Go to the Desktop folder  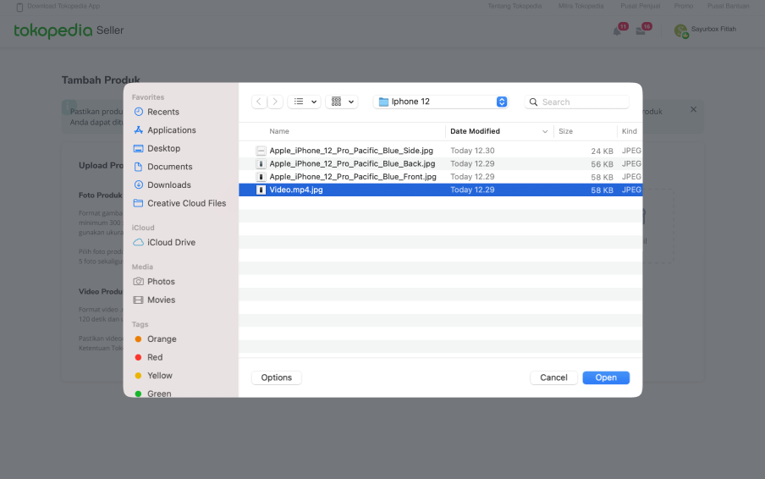tap(163, 148)
